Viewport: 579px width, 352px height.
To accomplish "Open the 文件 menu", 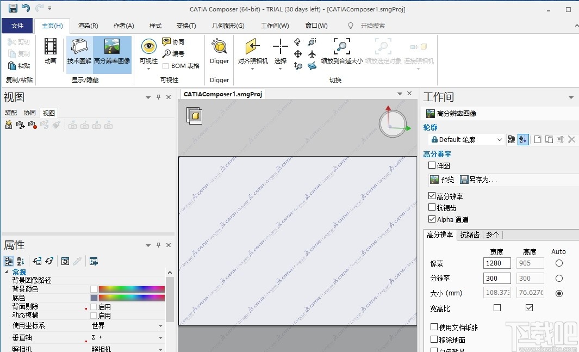I will coord(17,25).
